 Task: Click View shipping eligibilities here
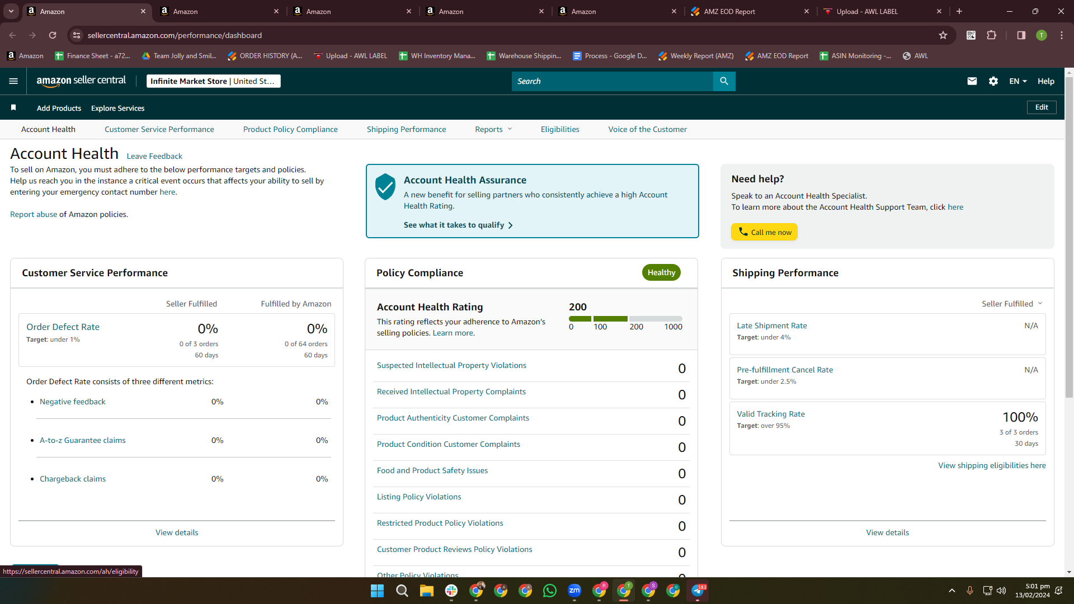[x=992, y=465]
